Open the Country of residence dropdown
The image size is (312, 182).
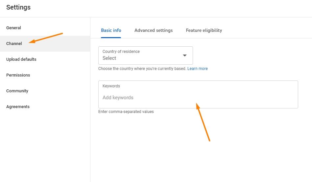(x=145, y=56)
